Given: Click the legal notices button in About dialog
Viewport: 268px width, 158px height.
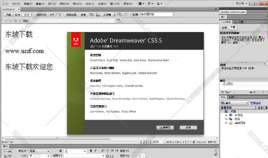Looking at the screenshot, I should coord(165,128).
